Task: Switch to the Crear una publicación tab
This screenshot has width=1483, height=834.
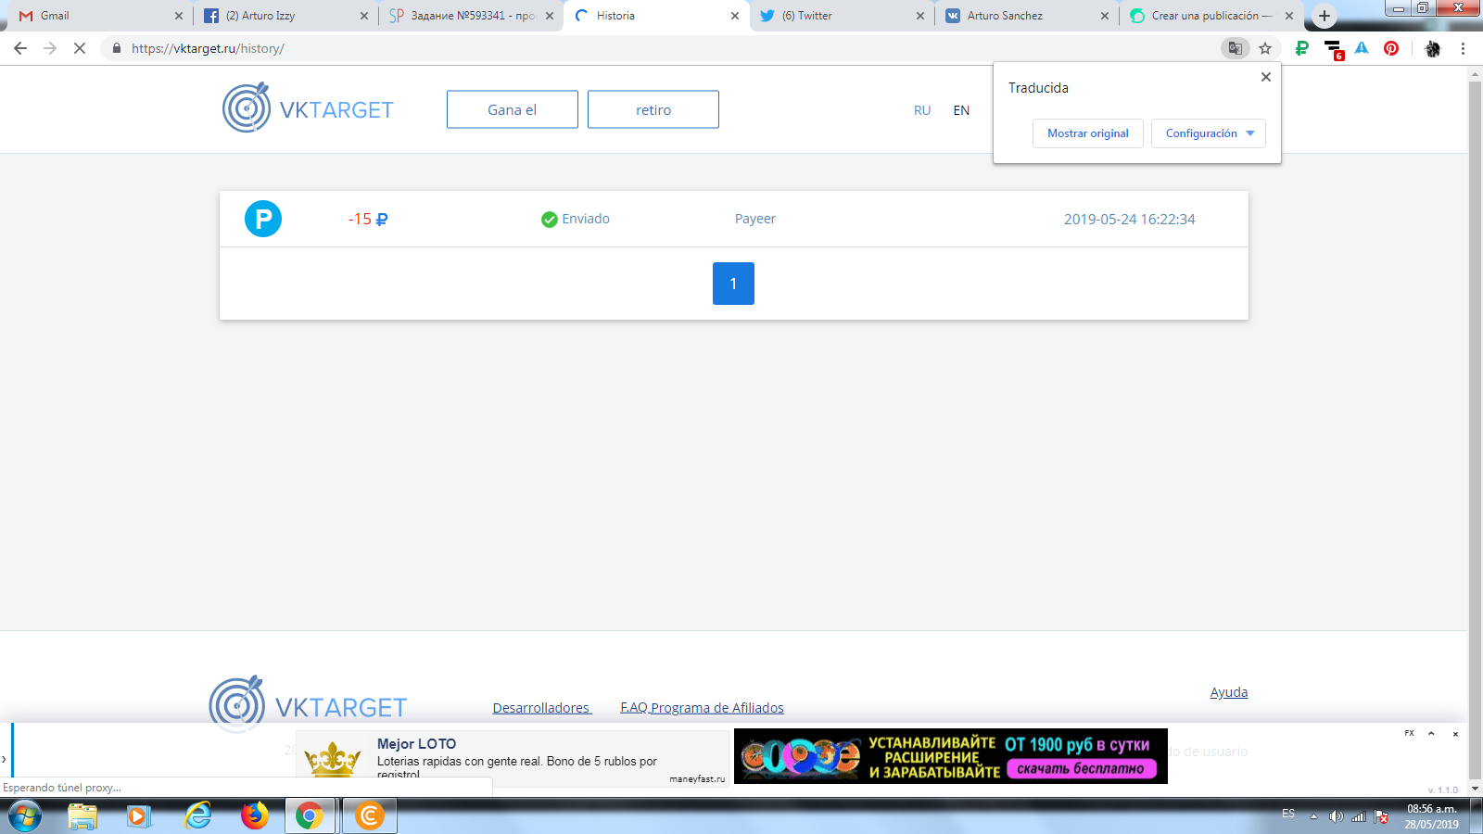Action: 1211,16
